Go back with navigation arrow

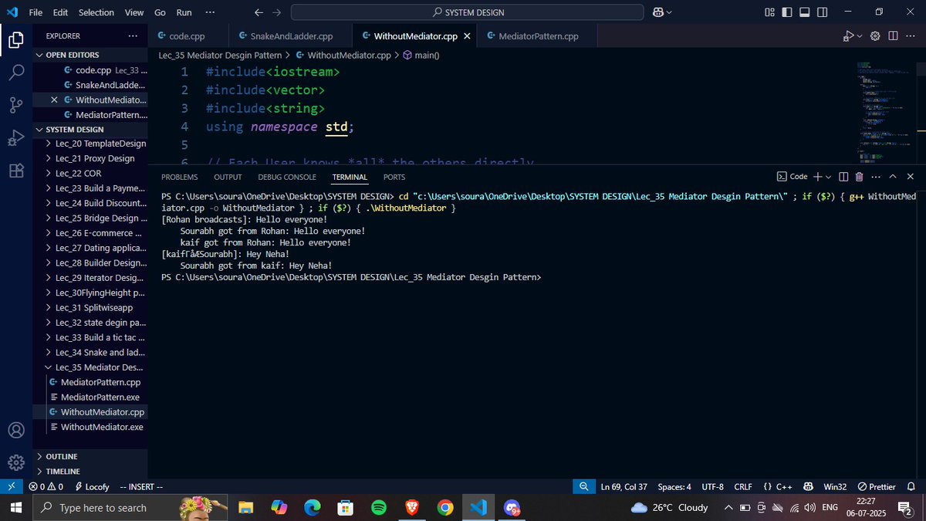259,12
